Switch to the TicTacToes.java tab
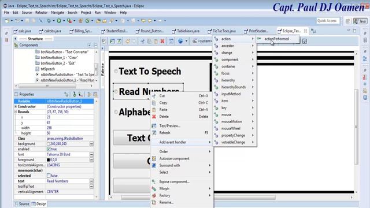The width and height of the screenshot is (370, 208). 222,31
